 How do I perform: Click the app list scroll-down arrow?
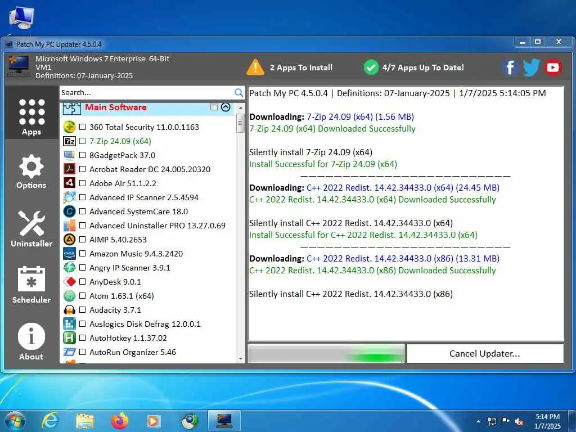[241, 358]
